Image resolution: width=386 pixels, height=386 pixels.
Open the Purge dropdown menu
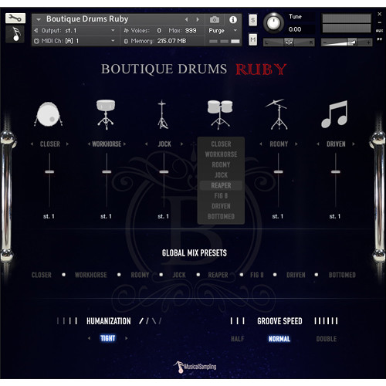tap(223, 31)
